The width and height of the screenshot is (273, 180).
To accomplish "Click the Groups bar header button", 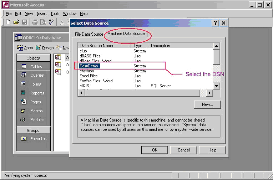I will [x=33, y=130].
